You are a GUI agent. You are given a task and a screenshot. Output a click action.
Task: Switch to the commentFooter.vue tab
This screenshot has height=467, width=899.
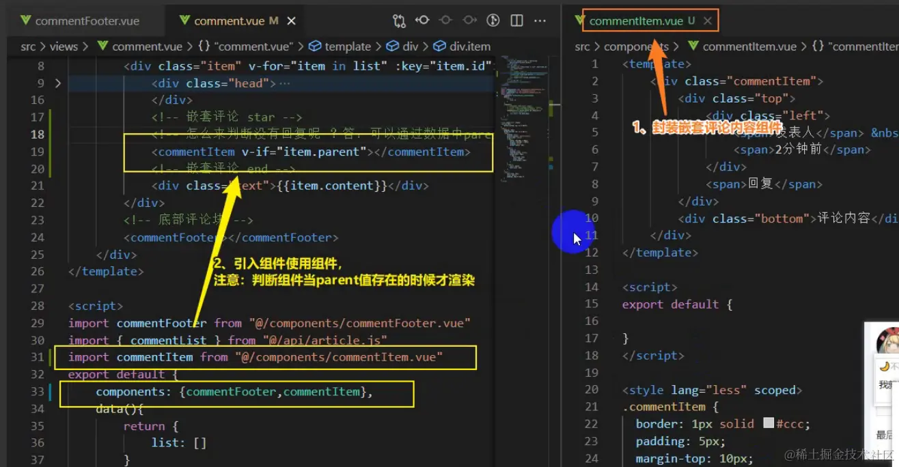[87, 20]
